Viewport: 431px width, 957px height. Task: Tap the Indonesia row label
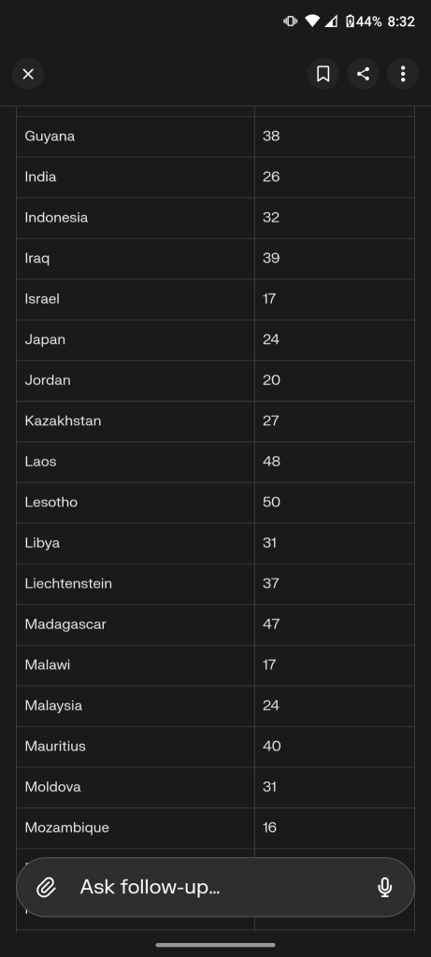click(x=56, y=217)
